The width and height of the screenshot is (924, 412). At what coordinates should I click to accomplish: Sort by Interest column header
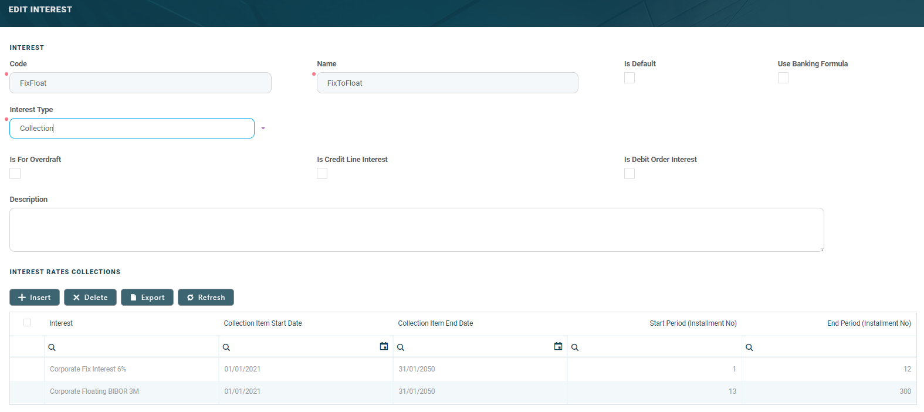tap(61, 323)
